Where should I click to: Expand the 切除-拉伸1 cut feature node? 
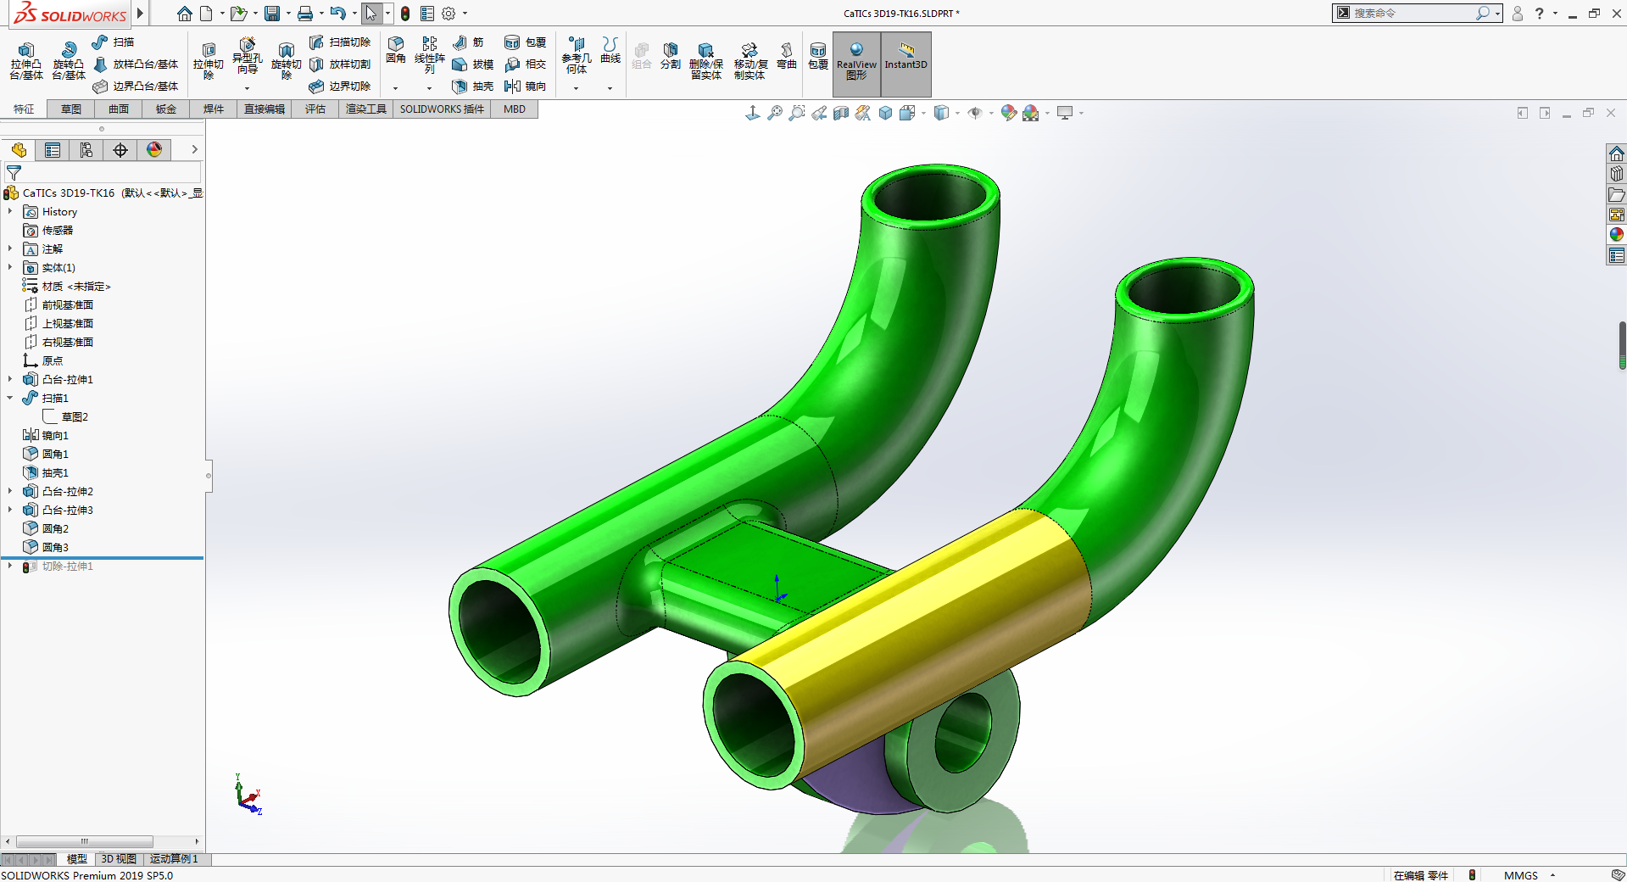pyautogui.click(x=10, y=567)
